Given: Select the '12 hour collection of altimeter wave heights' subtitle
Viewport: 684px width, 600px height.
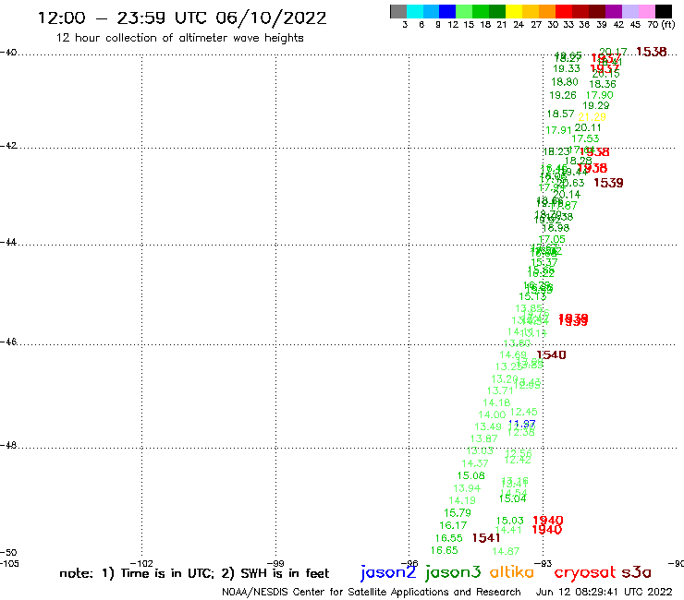Looking at the screenshot, I should point(179,38).
